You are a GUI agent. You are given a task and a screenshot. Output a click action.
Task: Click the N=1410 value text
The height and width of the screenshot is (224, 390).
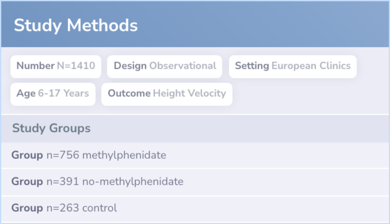coord(76,66)
